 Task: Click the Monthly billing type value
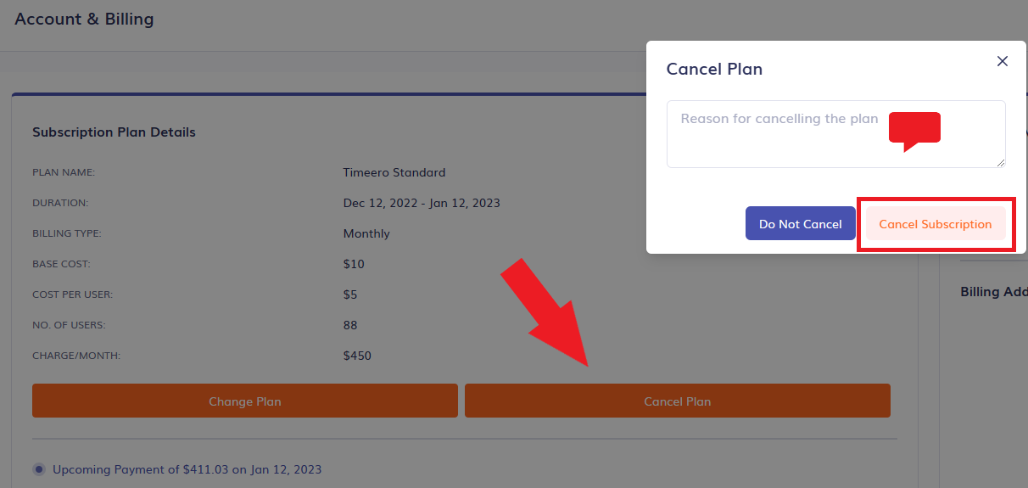click(x=366, y=233)
